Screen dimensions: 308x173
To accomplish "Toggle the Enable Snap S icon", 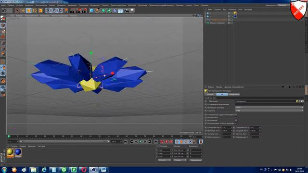I will (3, 74).
